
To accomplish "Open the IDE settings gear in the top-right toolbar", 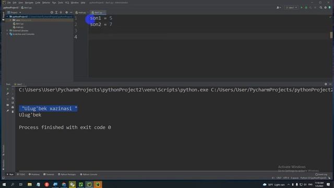I will pos(325,7).
